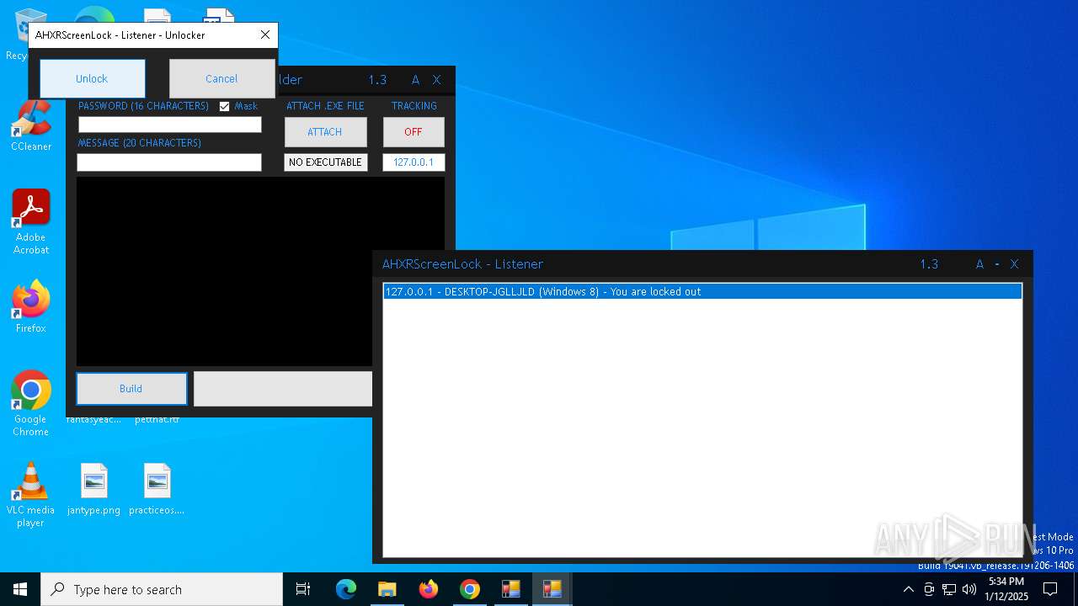
Task: Launch Chrome from taskbar
Action: tap(470, 589)
